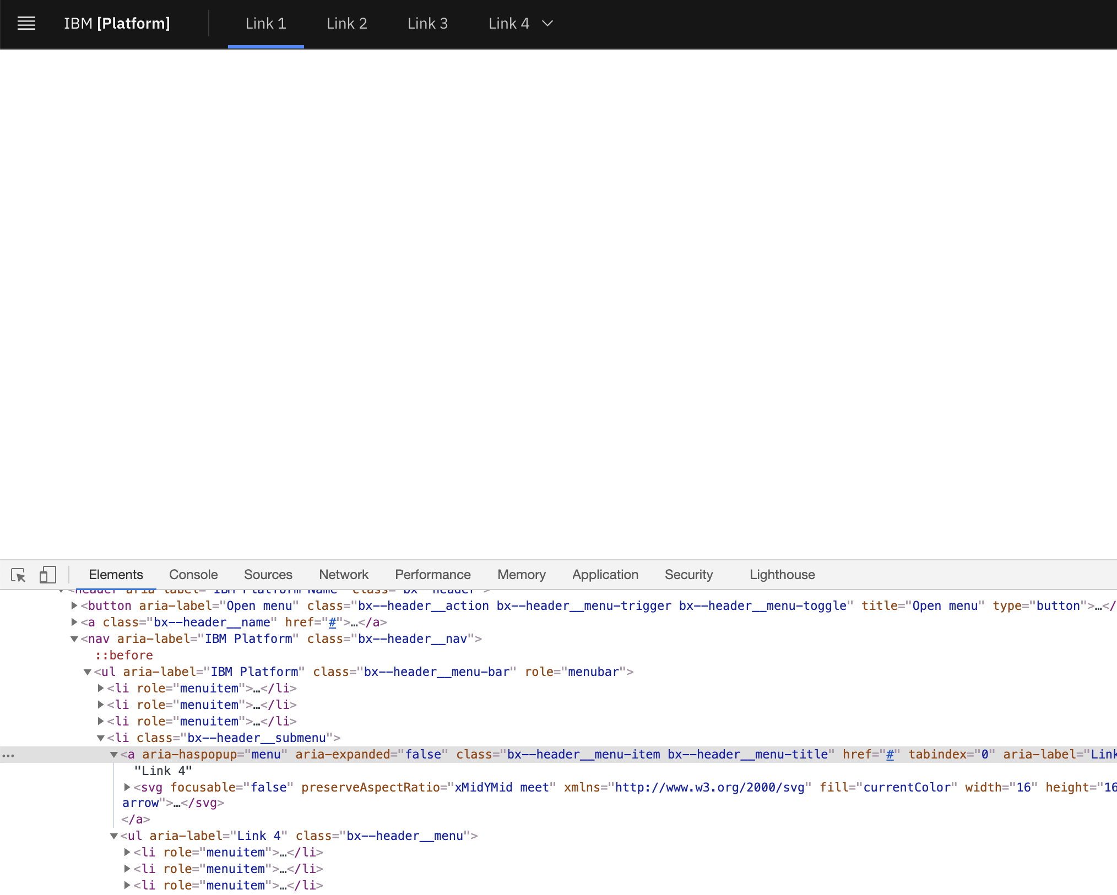Select the Application panel tab

(605, 575)
